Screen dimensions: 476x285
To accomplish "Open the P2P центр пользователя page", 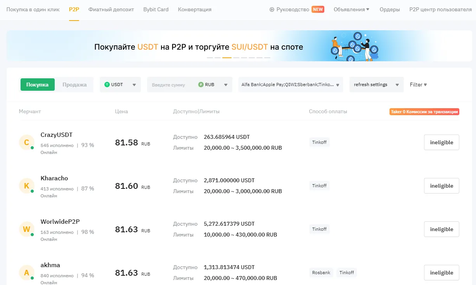I will coord(441,9).
